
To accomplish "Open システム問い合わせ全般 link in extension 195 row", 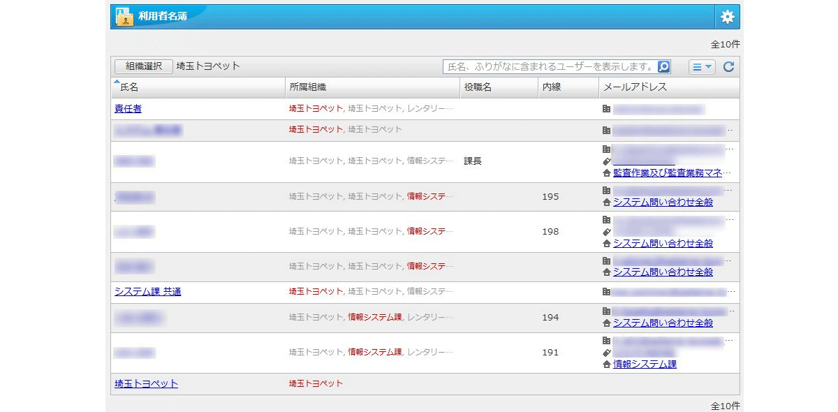I will 663,203.
